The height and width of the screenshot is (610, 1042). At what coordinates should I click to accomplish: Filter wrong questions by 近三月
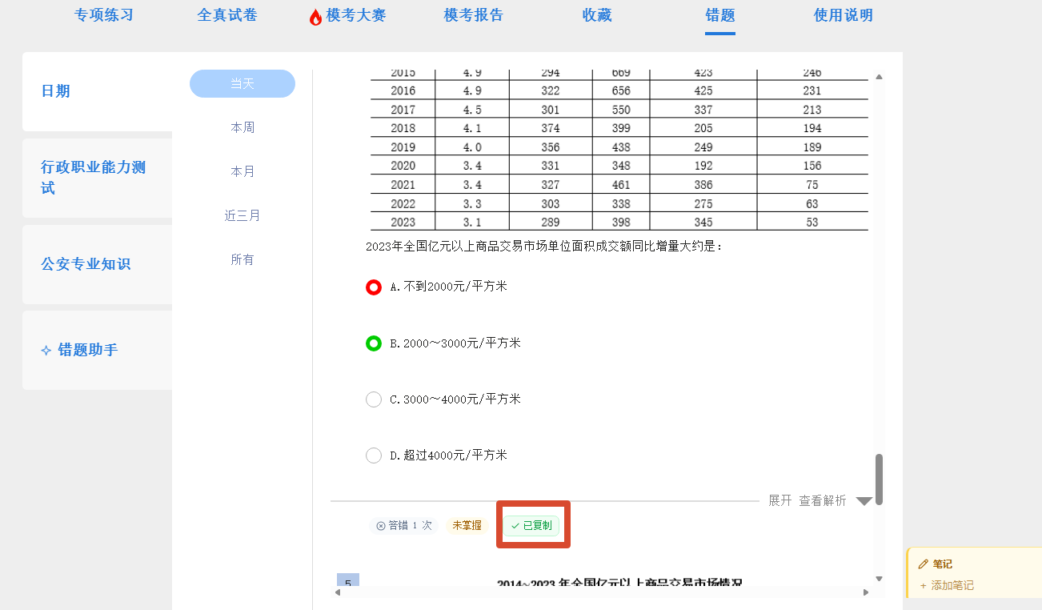[242, 215]
